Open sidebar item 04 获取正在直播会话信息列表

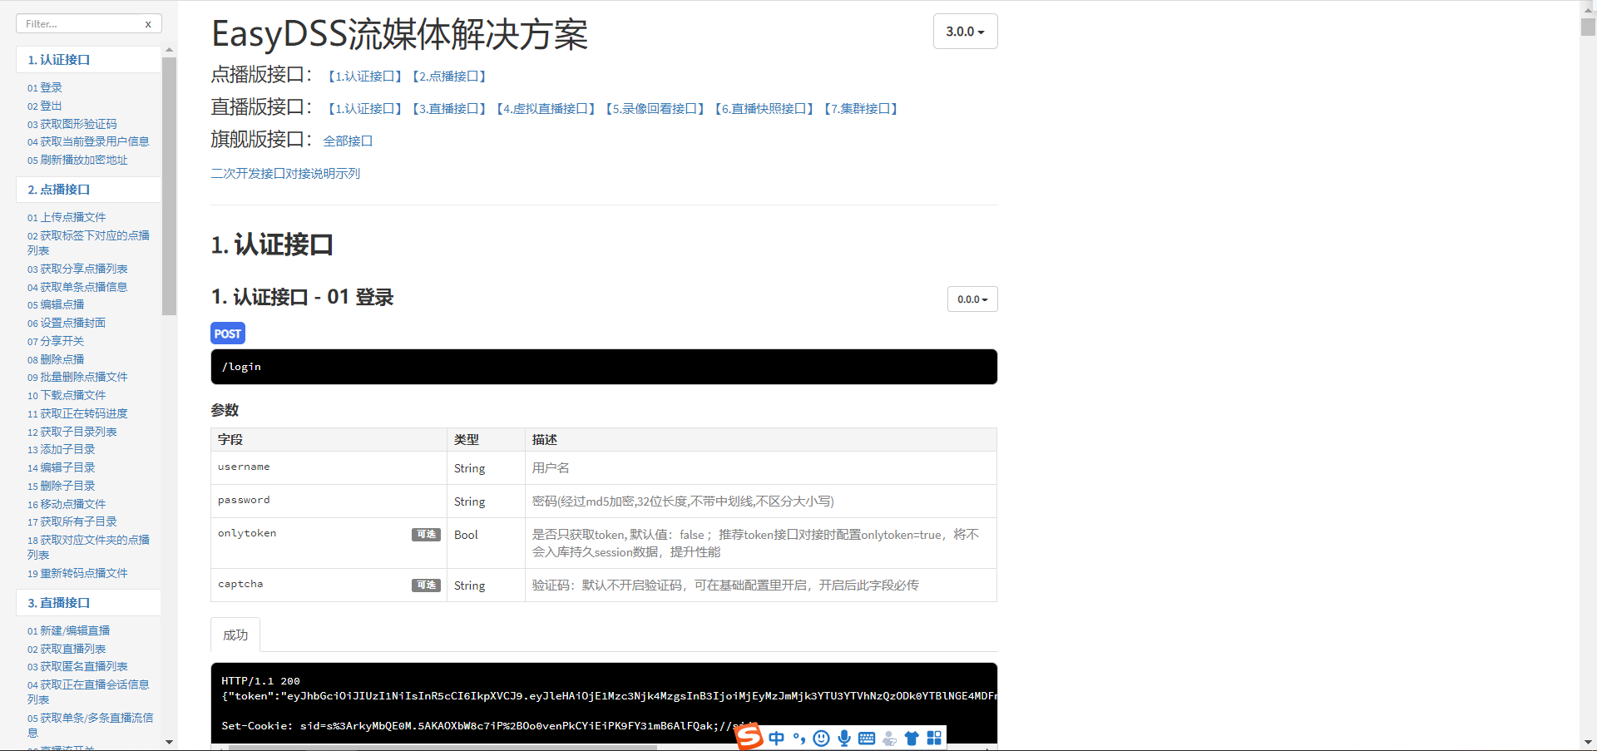(88, 692)
